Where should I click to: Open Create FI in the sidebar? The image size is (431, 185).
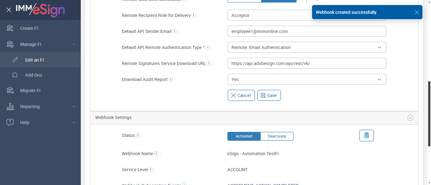click(x=29, y=28)
